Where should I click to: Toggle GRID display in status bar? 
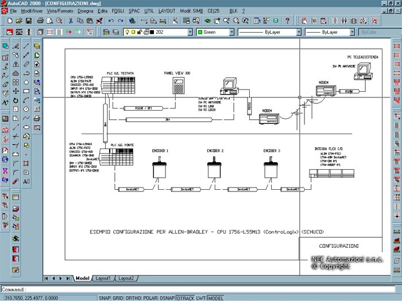[118, 298]
